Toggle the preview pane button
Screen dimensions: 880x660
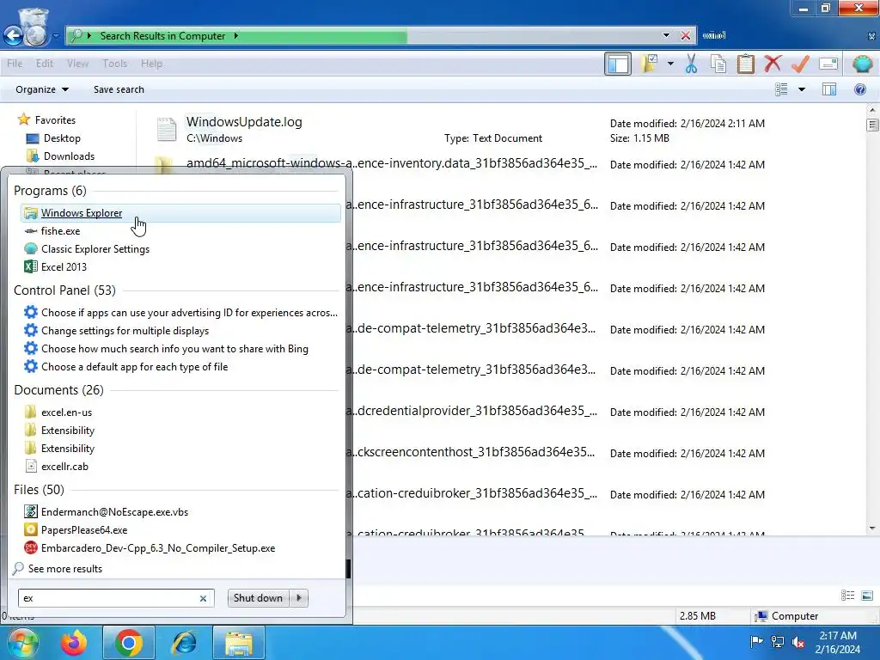[829, 89]
